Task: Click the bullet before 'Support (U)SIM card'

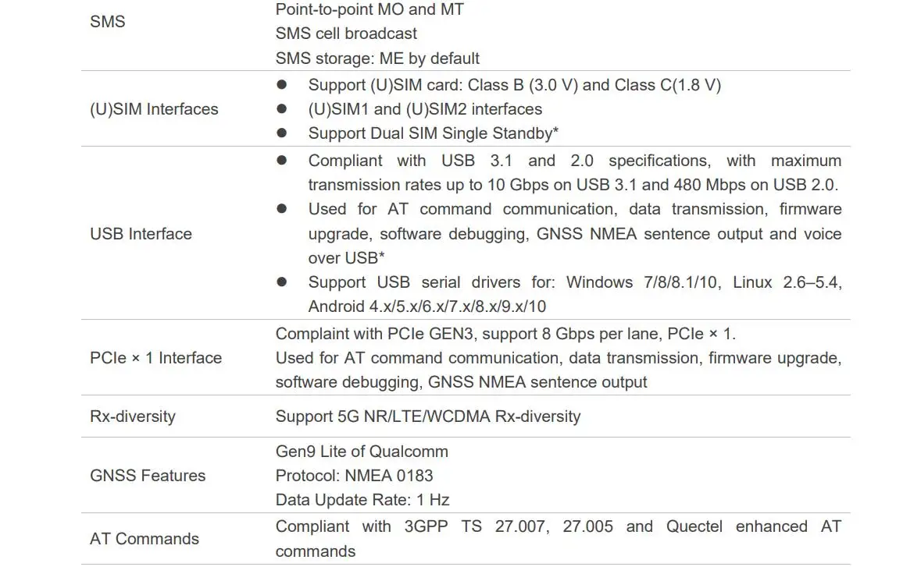Action: click(282, 84)
